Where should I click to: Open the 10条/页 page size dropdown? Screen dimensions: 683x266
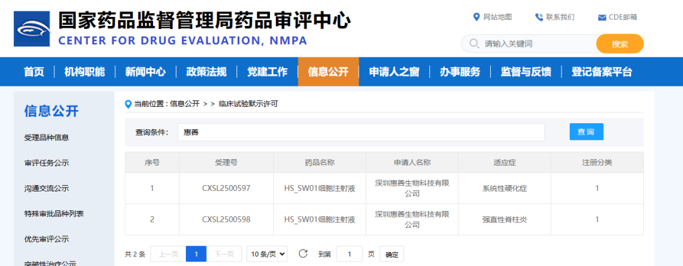click(266, 254)
